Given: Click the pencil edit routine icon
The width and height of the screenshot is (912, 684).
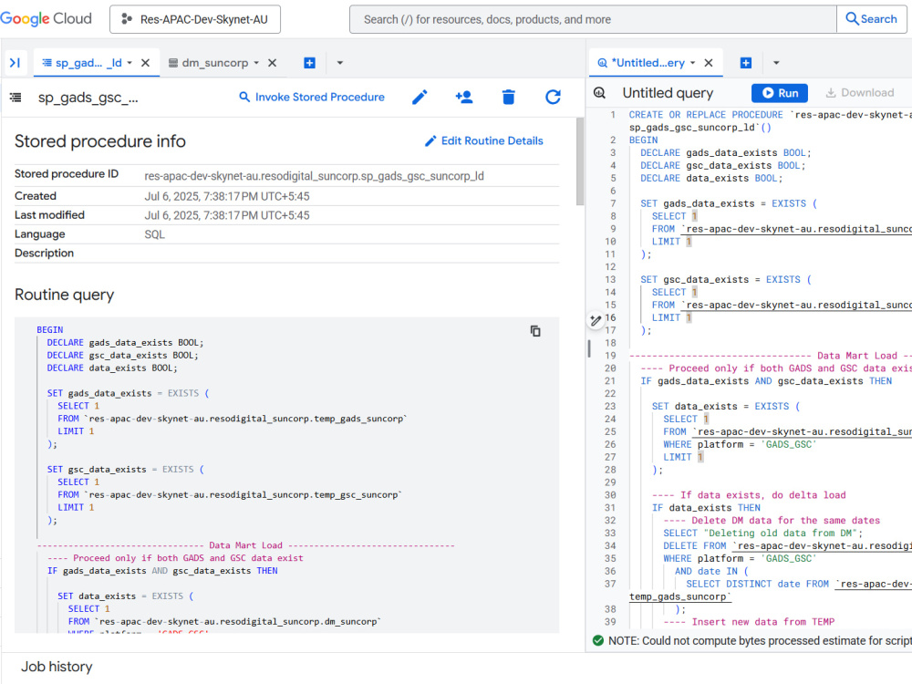Looking at the screenshot, I should click(x=420, y=98).
